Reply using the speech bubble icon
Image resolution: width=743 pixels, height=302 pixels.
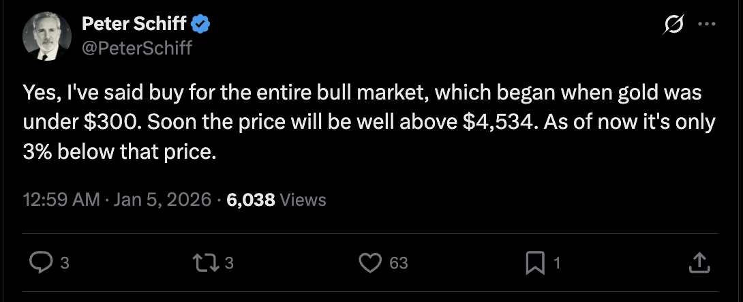(42, 262)
